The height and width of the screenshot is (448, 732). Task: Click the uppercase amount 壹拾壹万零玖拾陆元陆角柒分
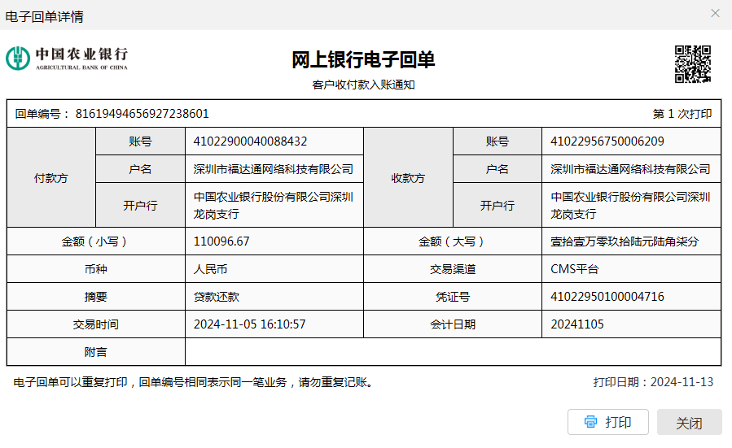(625, 241)
